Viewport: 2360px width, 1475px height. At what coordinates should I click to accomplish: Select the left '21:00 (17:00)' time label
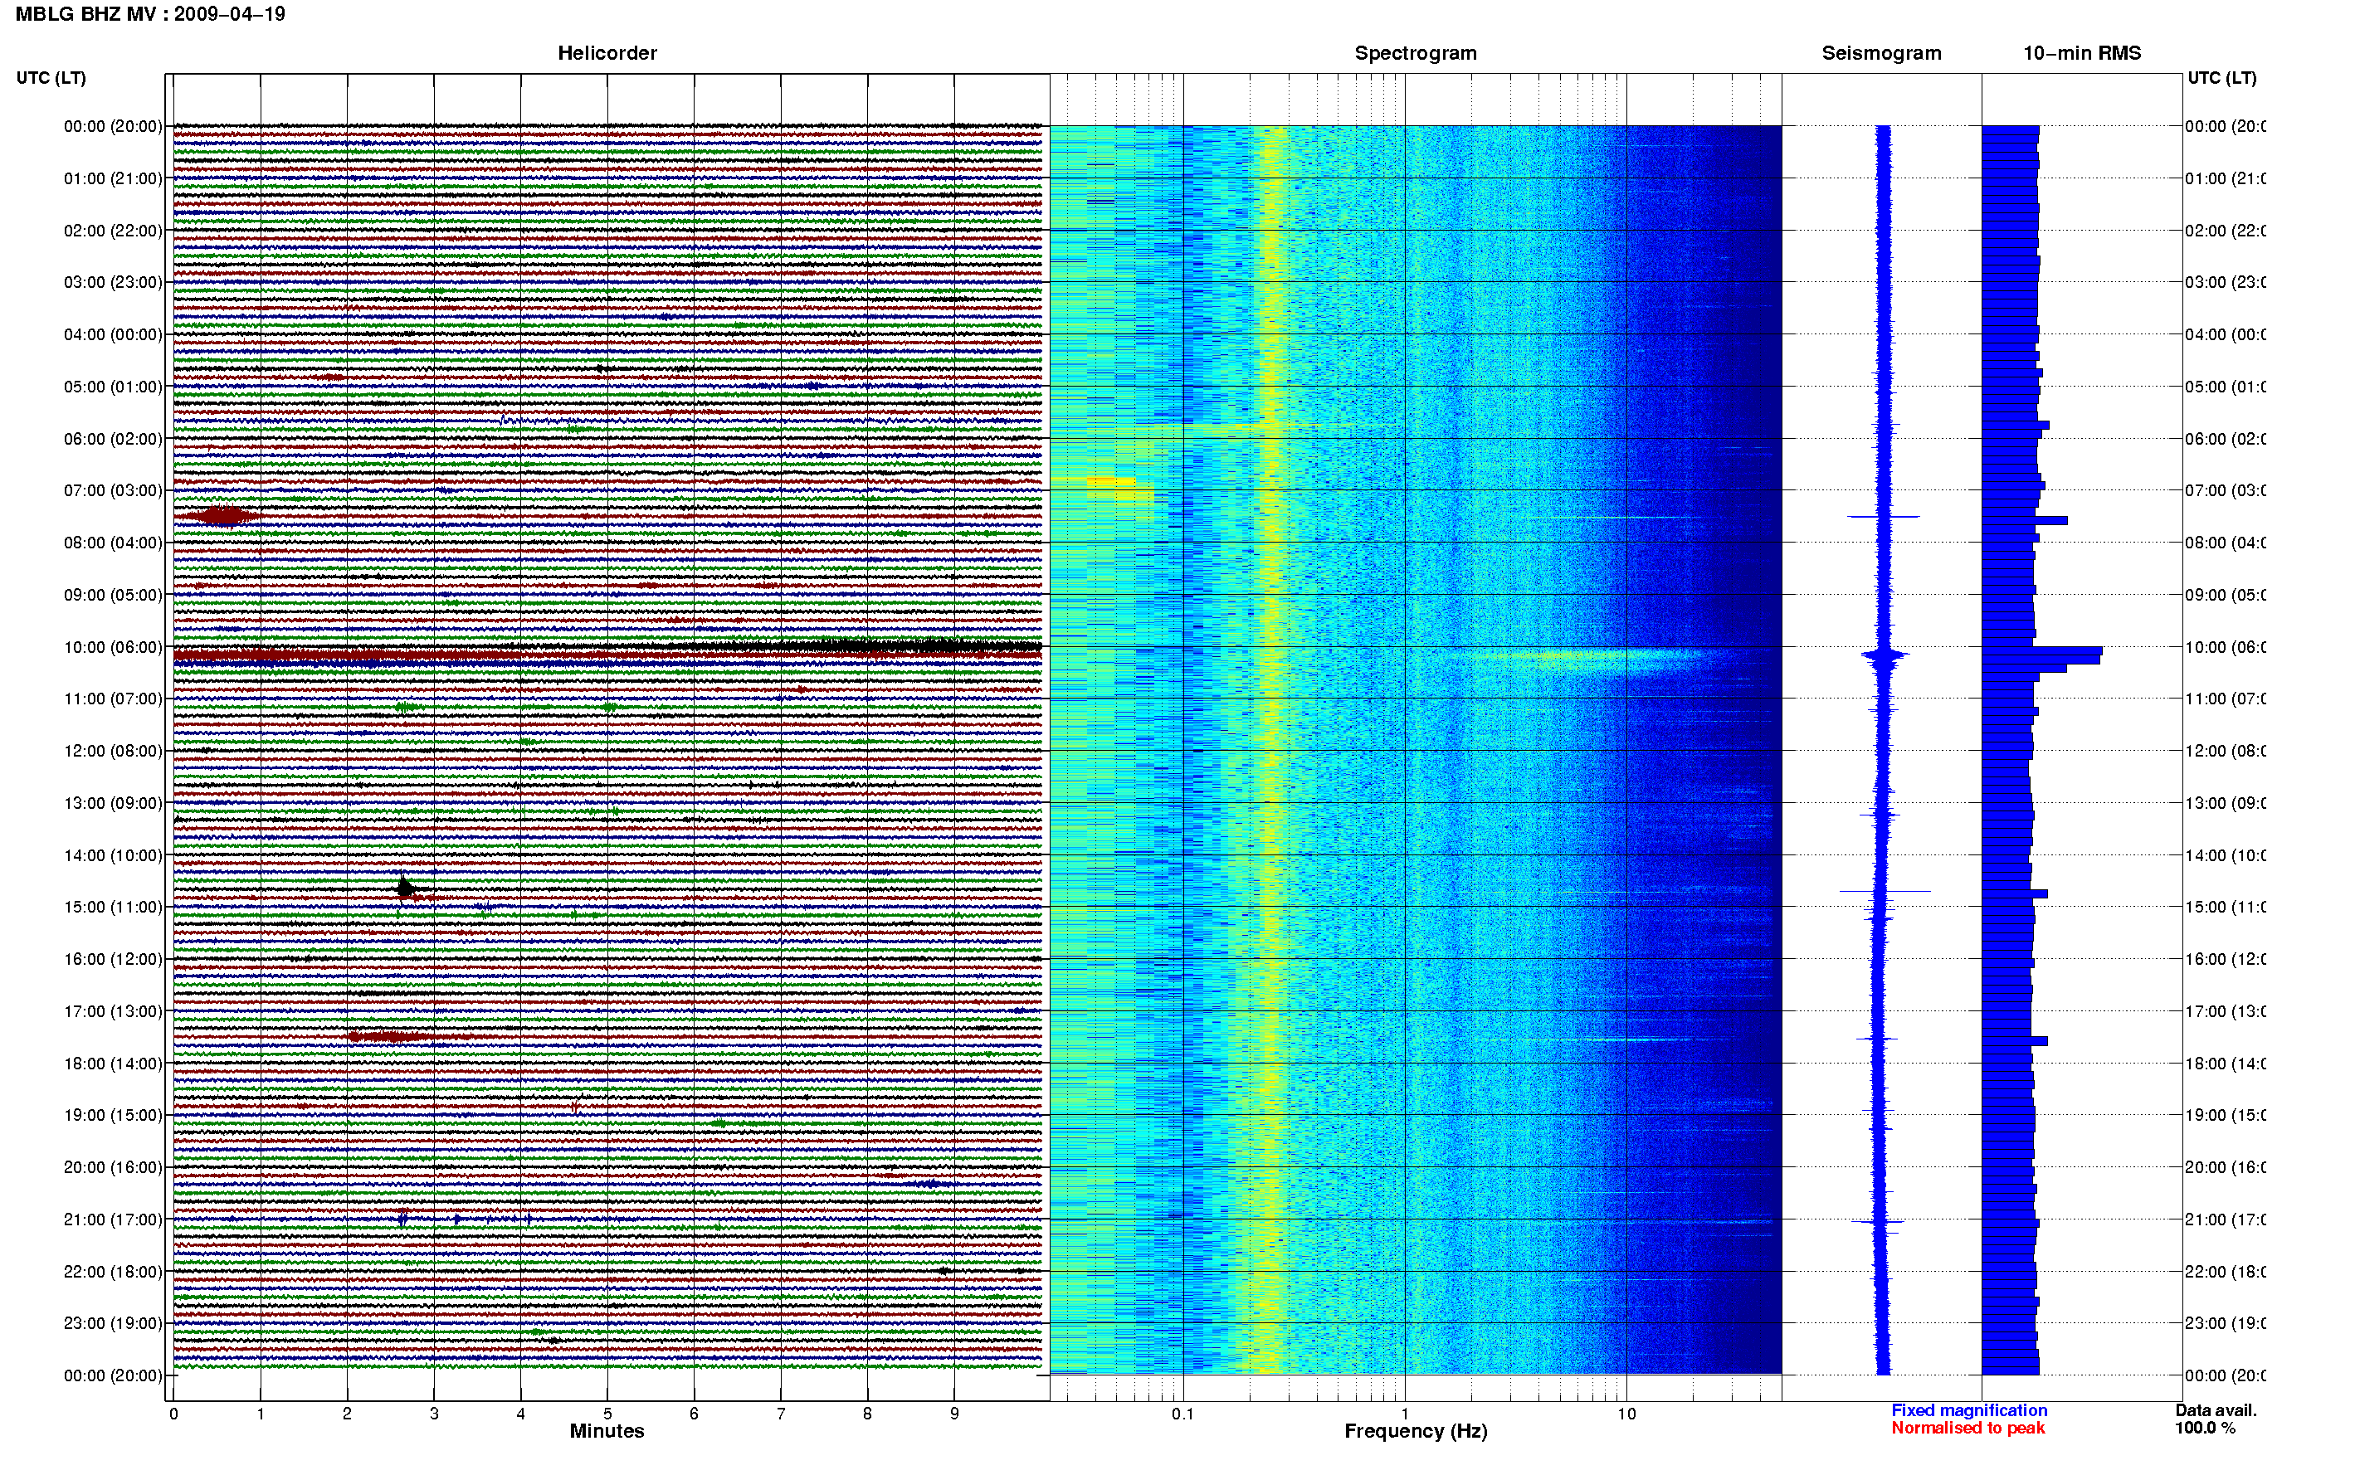[113, 1219]
